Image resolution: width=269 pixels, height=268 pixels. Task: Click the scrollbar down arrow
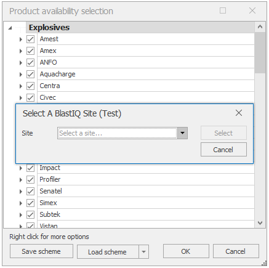coord(260,223)
